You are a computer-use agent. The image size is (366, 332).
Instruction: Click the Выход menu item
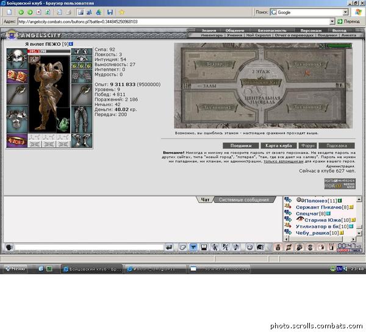tap(339, 31)
